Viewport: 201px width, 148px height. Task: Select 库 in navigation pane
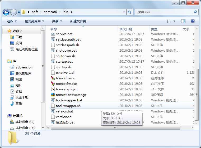pos(14,61)
